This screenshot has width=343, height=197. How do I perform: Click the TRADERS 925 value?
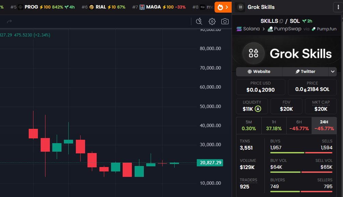[x=245, y=187]
